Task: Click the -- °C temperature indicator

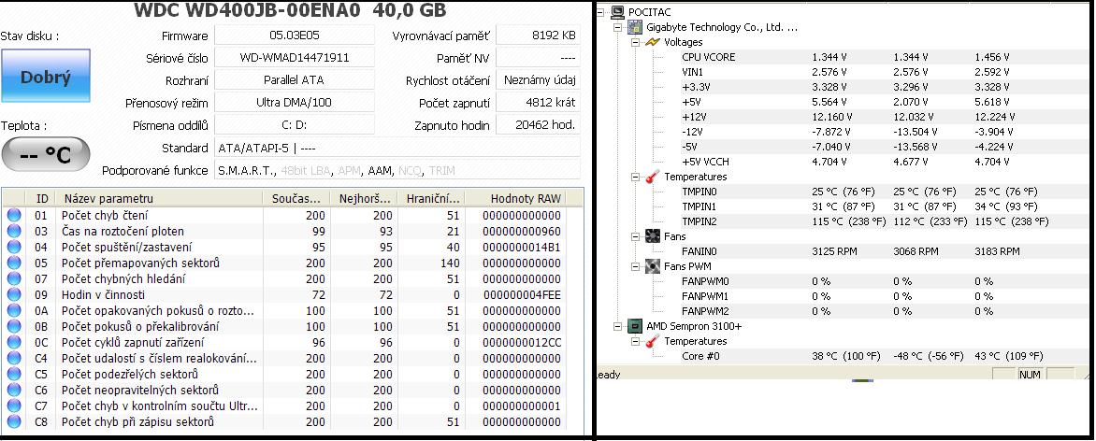Action: pyautogui.click(x=46, y=154)
